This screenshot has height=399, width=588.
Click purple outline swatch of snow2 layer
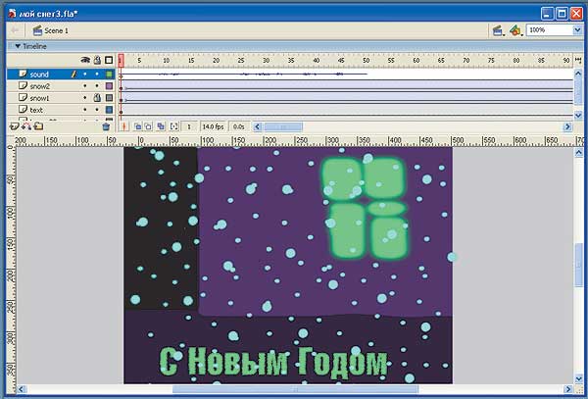[x=109, y=86]
